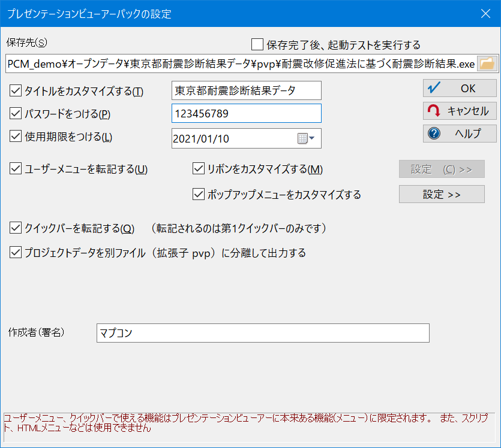The width and height of the screenshot is (501, 448).
Task: Open popup menu 設定 >> button
Action: [x=442, y=194]
